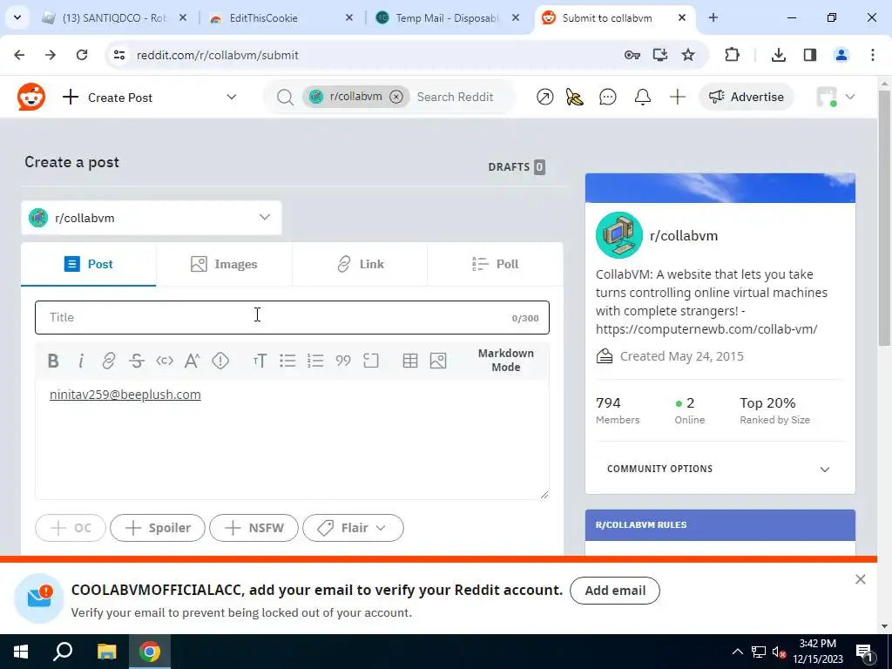Switch to the Link tab

tap(360, 265)
